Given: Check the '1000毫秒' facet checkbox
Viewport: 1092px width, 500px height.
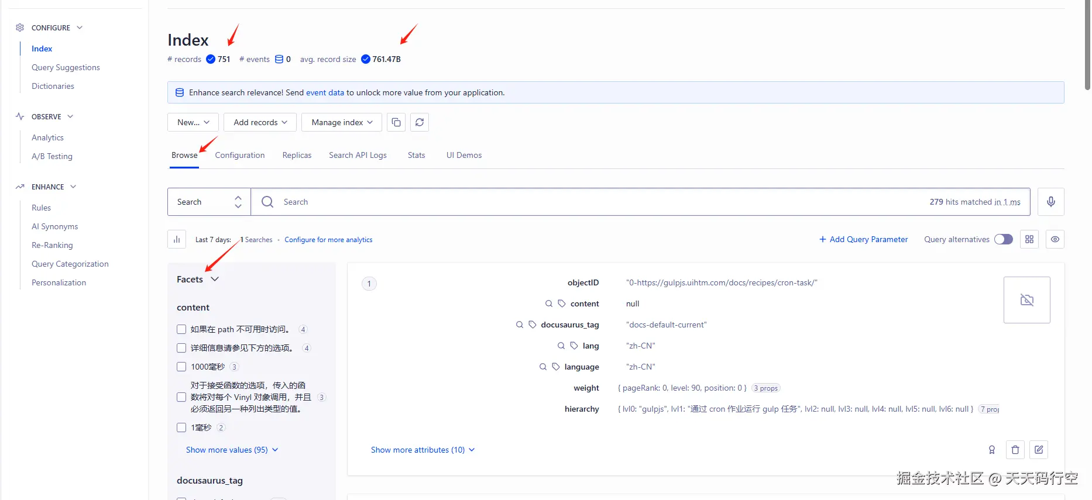Looking at the screenshot, I should (181, 367).
